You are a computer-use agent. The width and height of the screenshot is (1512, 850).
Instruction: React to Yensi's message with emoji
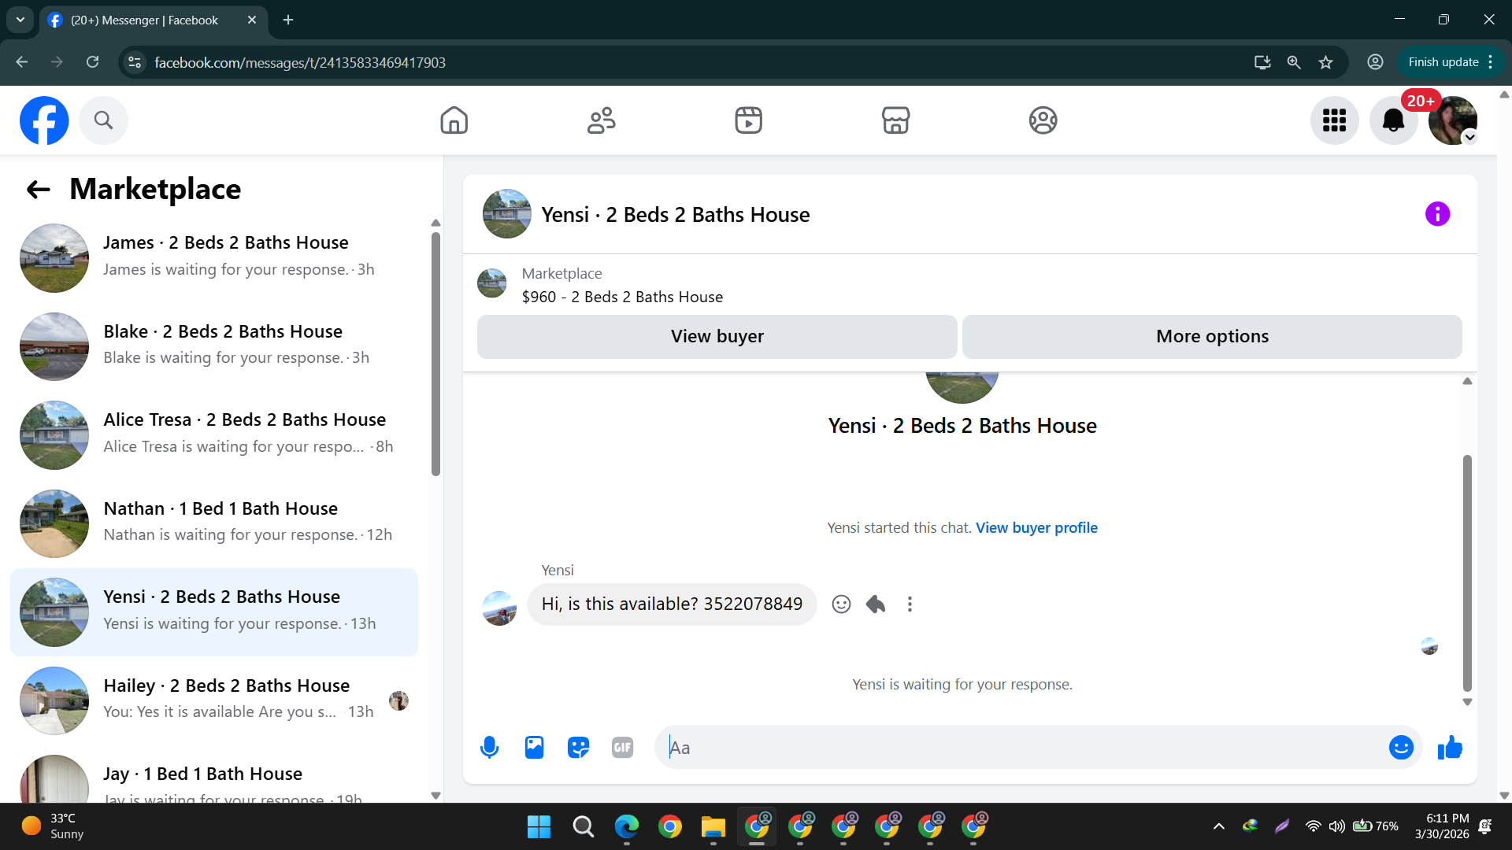tap(841, 604)
